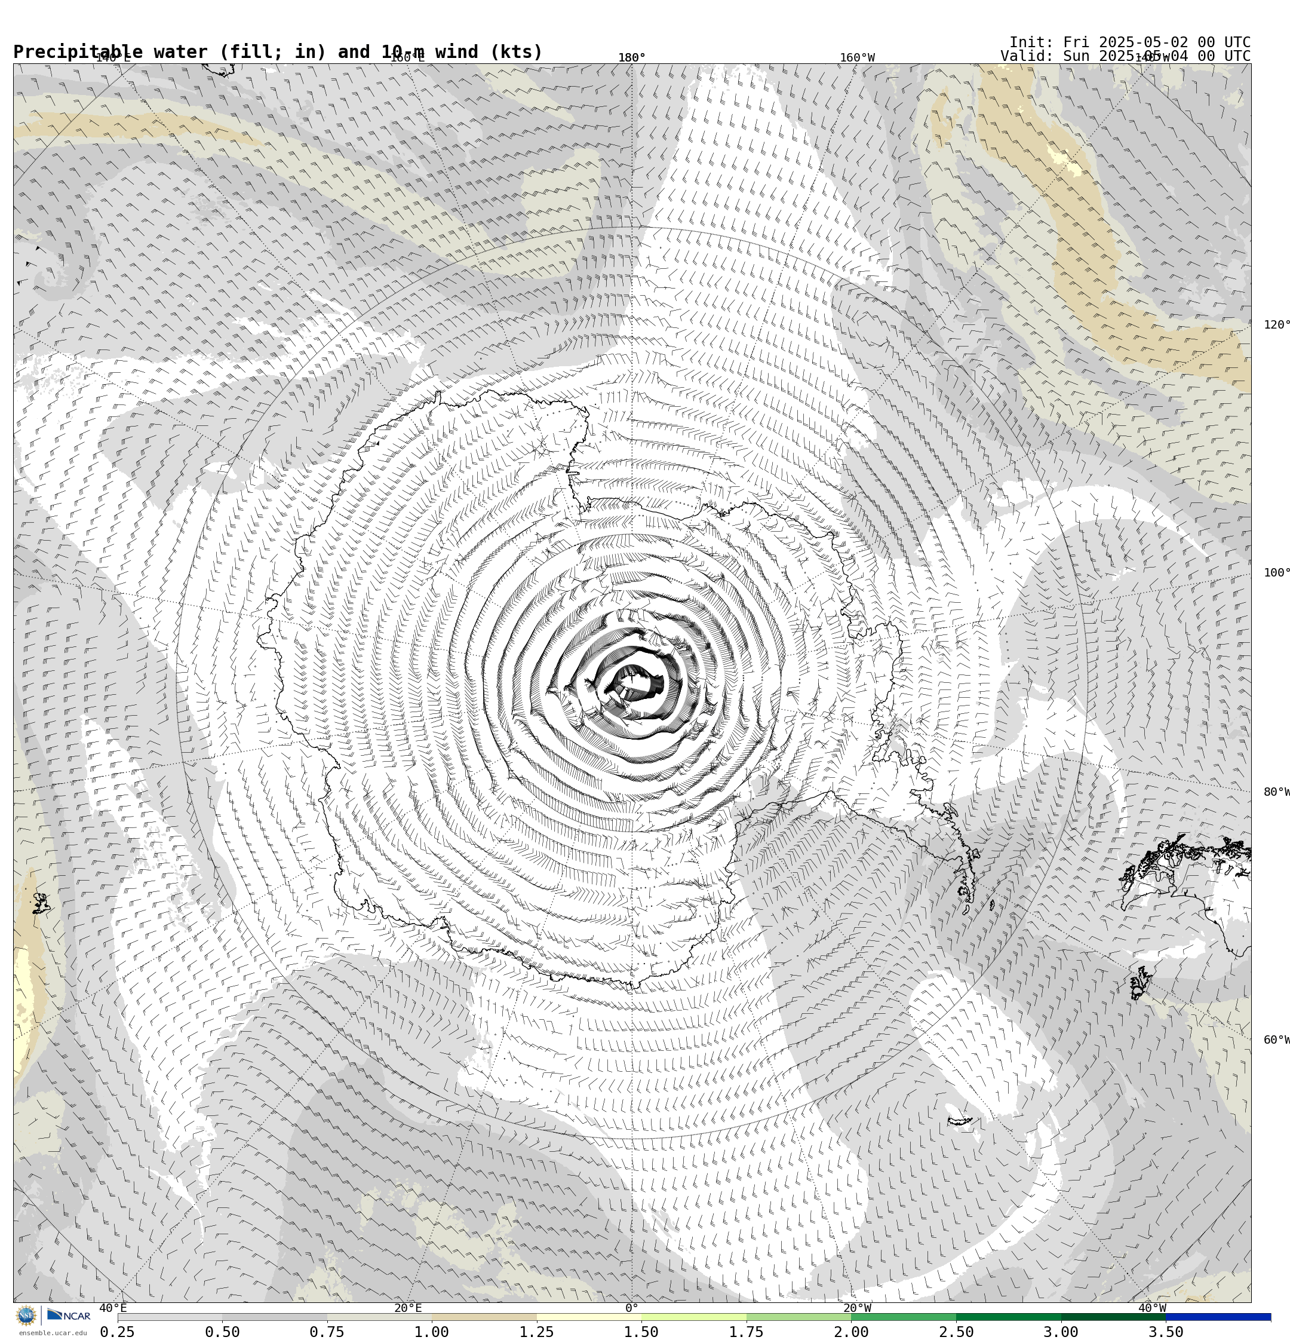Click the NCAR logo
The height and width of the screenshot is (1340, 1290).
click(x=68, y=1316)
